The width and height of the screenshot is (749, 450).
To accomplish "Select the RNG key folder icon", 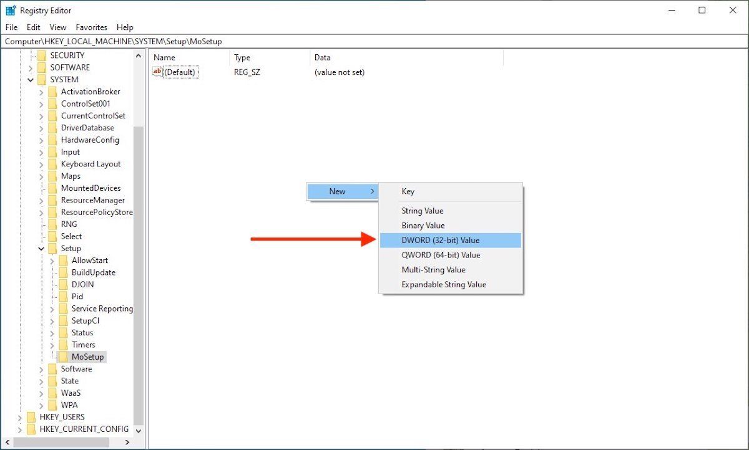I will coord(52,224).
